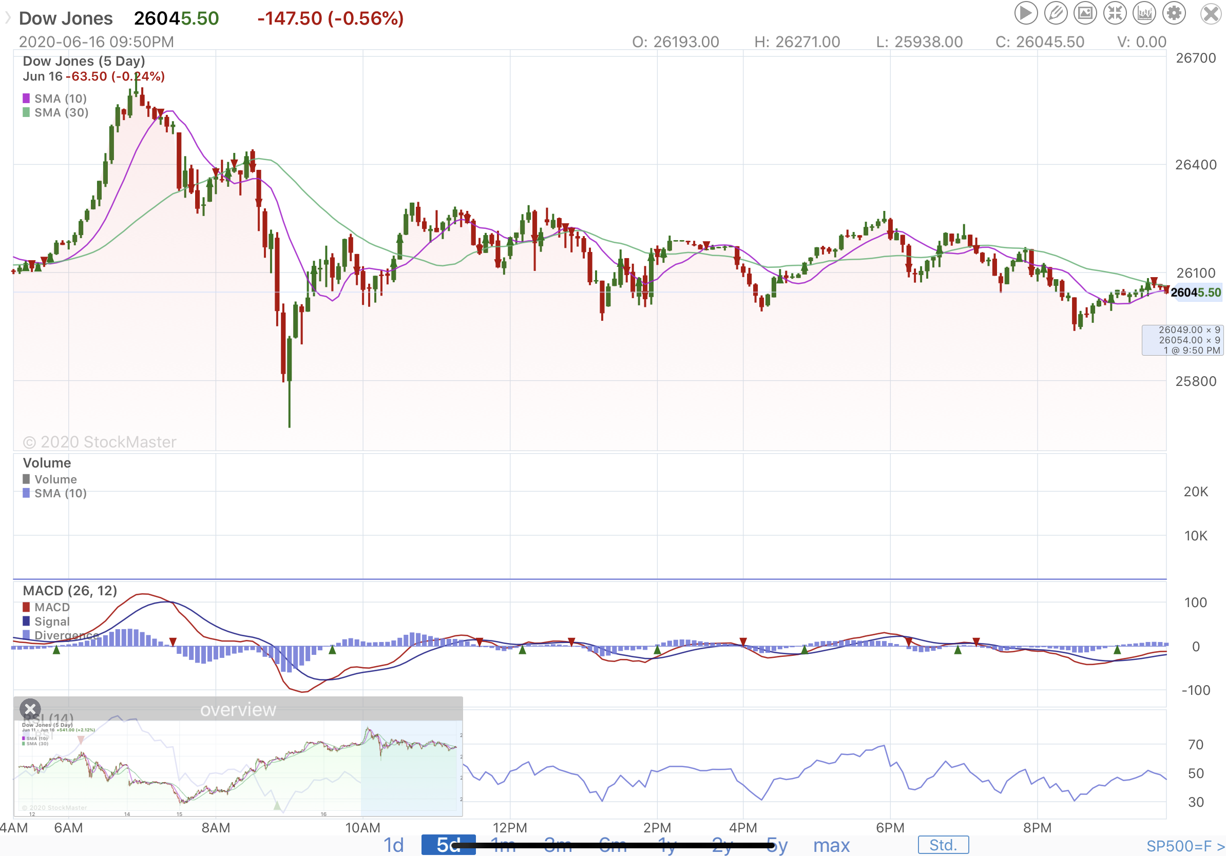Open the pencil drawing tool

coord(1056,13)
